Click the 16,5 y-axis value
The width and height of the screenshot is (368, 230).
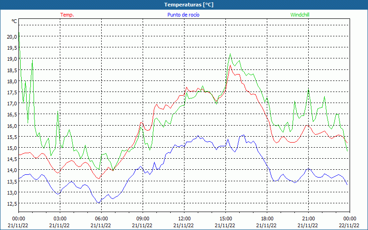[12, 115]
